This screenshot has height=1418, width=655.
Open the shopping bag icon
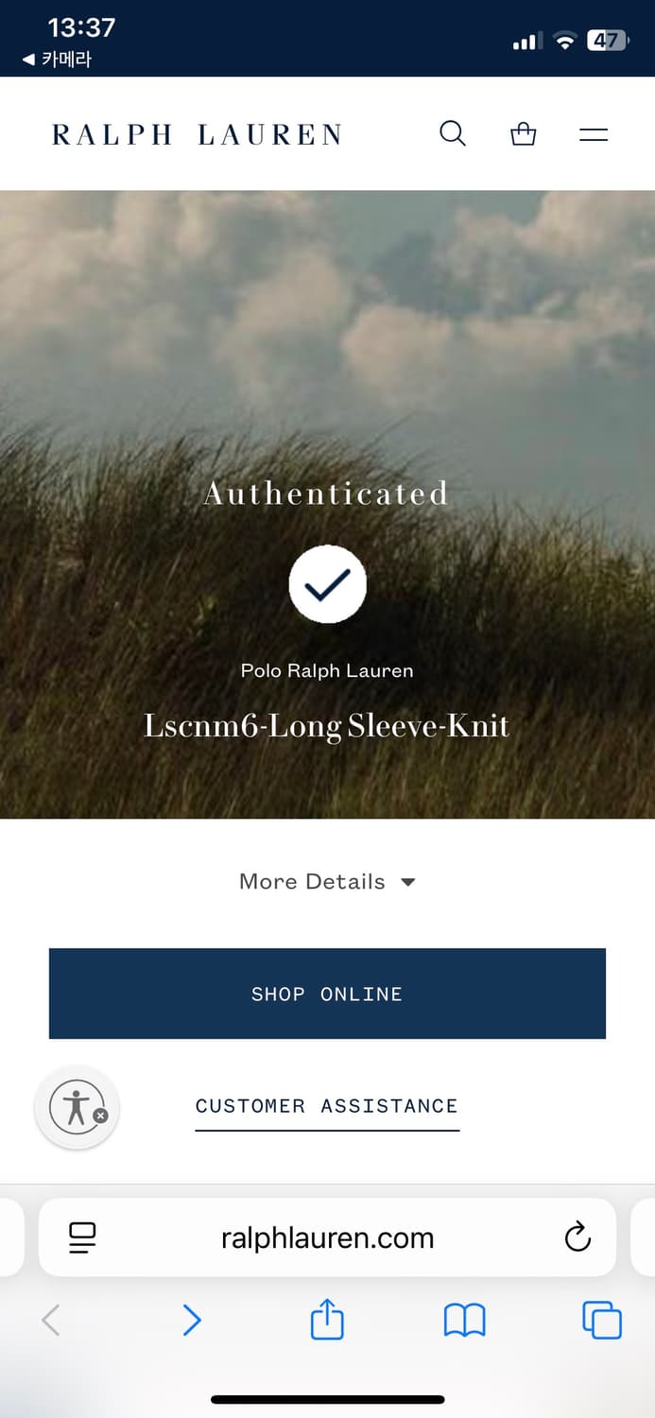pos(523,134)
